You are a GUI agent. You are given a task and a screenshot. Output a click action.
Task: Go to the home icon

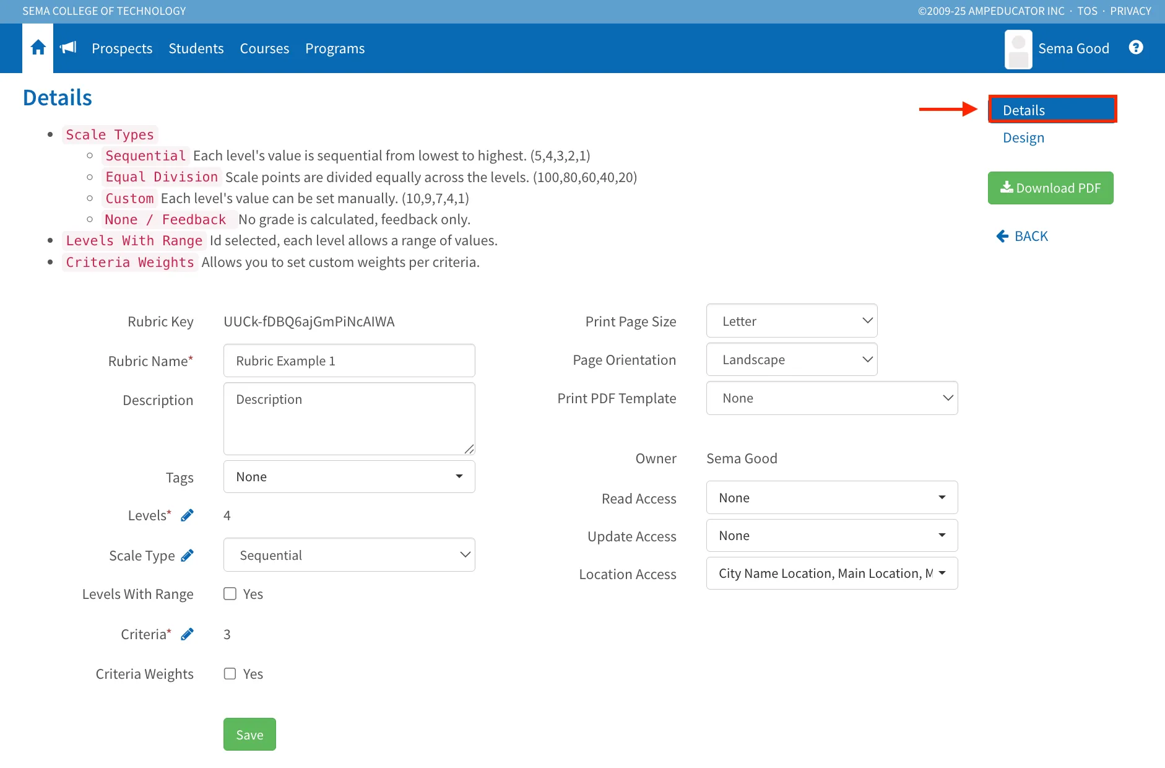pos(38,48)
